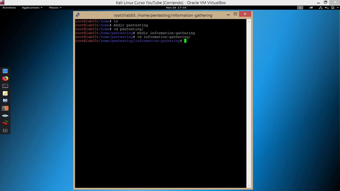Launch Metasploit from the dock
The width and height of the screenshot is (340, 191).
point(5,101)
